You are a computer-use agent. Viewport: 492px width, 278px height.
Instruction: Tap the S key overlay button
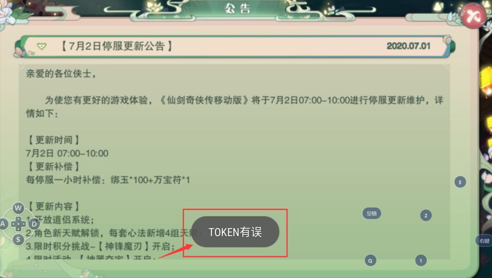tap(18, 240)
